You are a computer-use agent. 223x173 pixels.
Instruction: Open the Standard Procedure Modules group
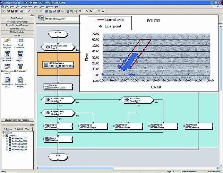click(x=17, y=120)
